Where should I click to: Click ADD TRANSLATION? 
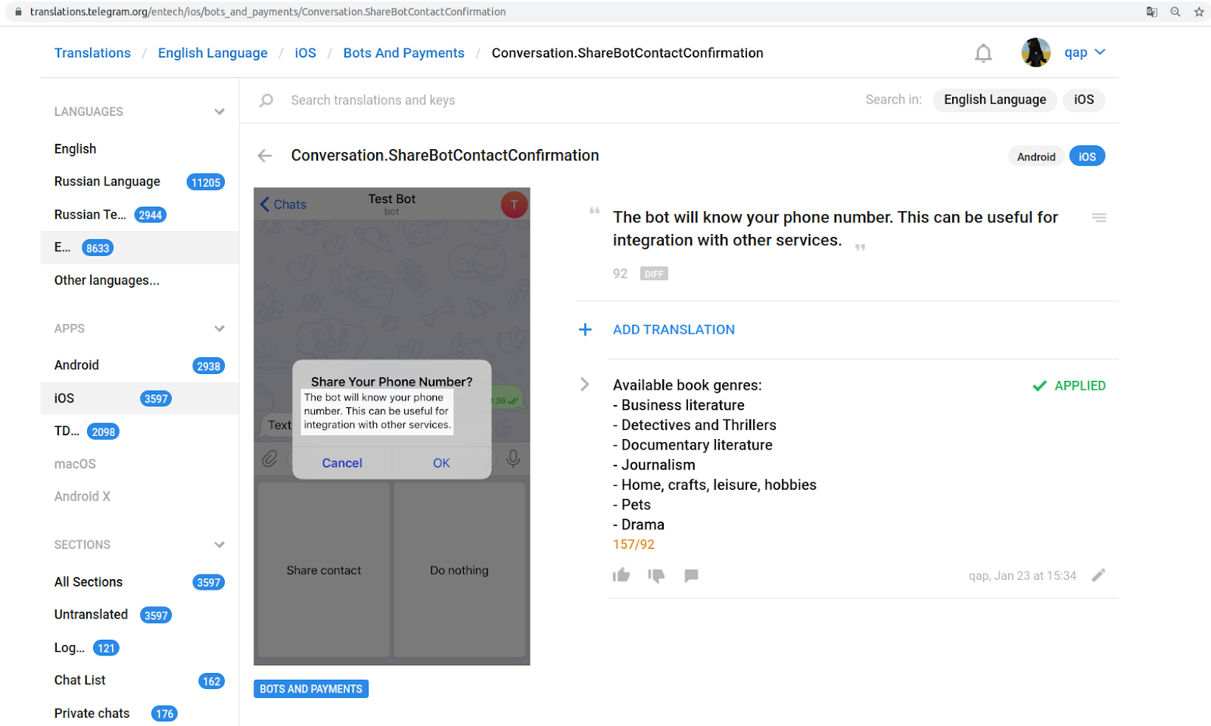coord(674,329)
